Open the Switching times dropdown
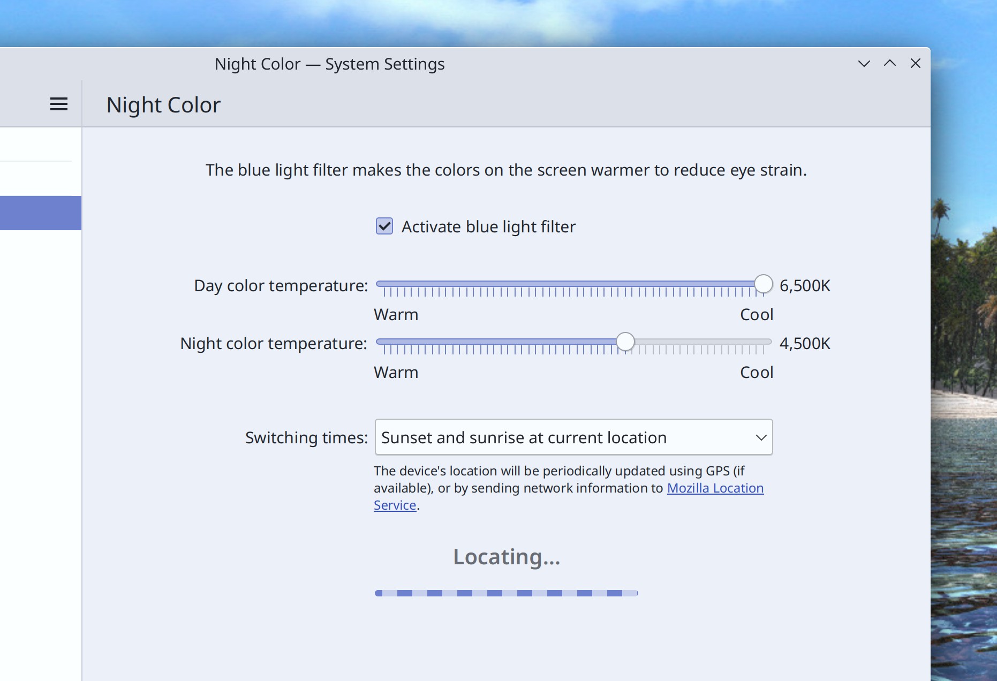The image size is (997, 681). pos(573,437)
